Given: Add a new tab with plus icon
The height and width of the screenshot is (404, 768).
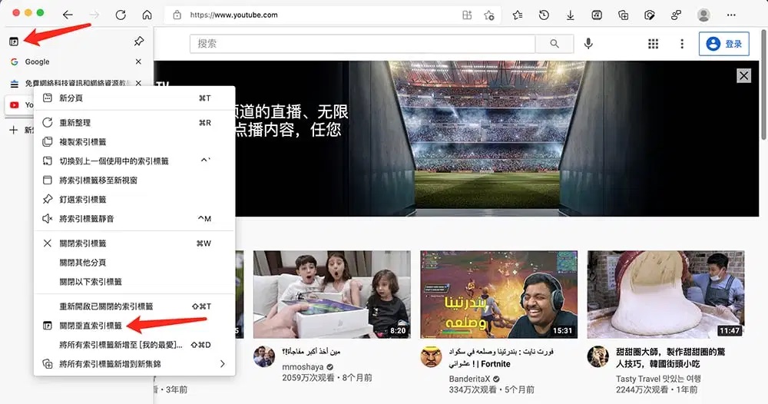Looking at the screenshot, I should click(x=14, y=130).
